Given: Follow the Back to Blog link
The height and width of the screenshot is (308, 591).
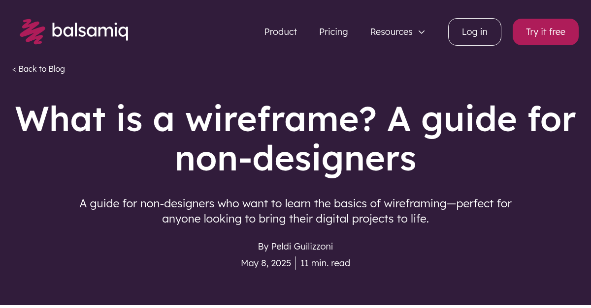Looking at the screenshot, I should coord(41,69).
